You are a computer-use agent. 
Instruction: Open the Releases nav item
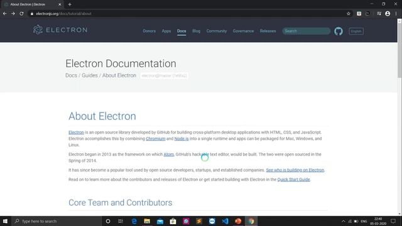(268, 31)
